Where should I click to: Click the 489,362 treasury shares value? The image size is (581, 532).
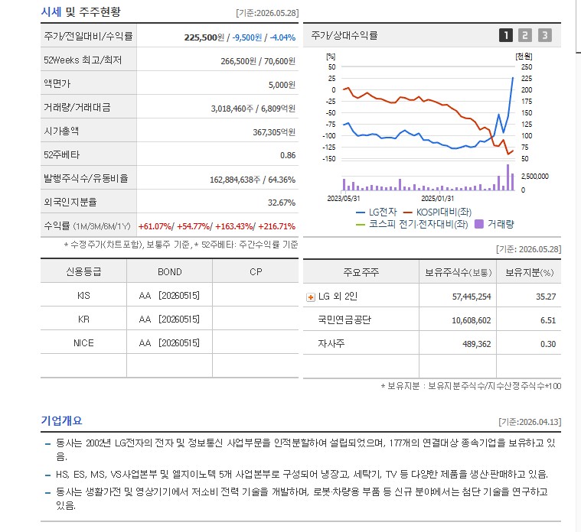(x=476, y=344)
